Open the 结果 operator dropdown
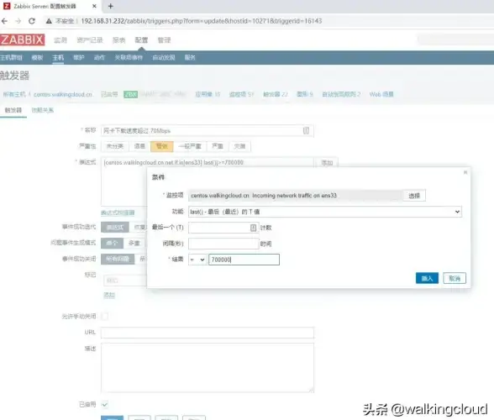Image resolution: width=494 pixels, height=420 pixels. point(197,260)
